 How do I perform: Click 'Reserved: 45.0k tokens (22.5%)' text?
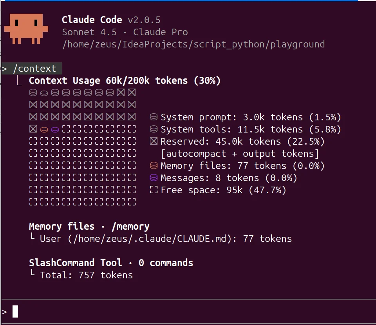pyautogui.click(x=242, y=142)
